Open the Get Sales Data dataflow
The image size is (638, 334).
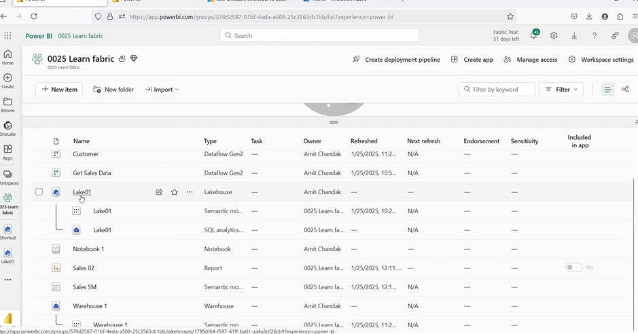(x=92, y=172)
